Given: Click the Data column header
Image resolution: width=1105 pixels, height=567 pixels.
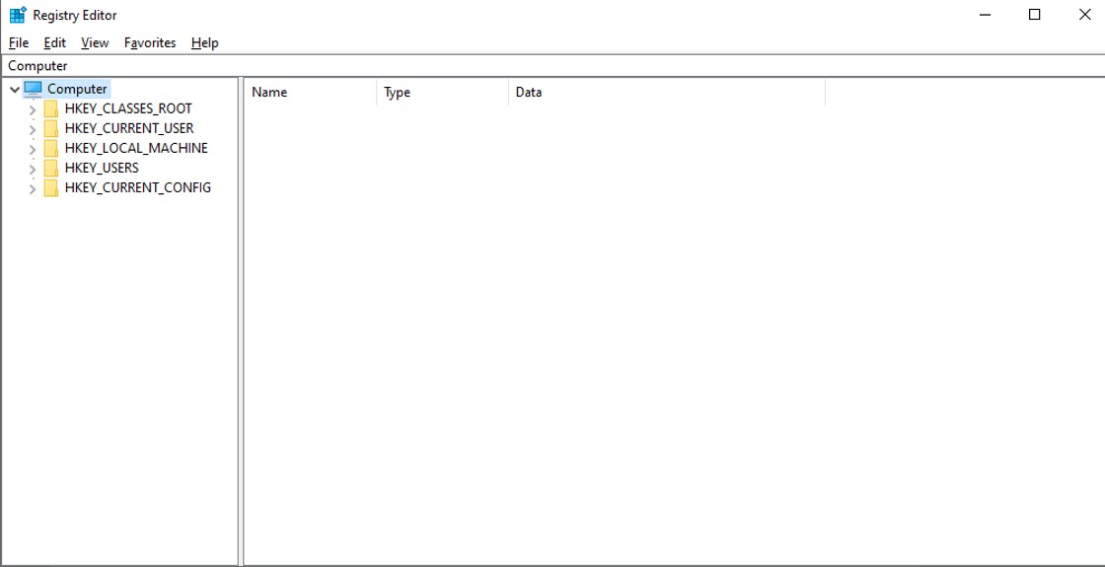Looking at the screenshot, I should coord(667,93).
